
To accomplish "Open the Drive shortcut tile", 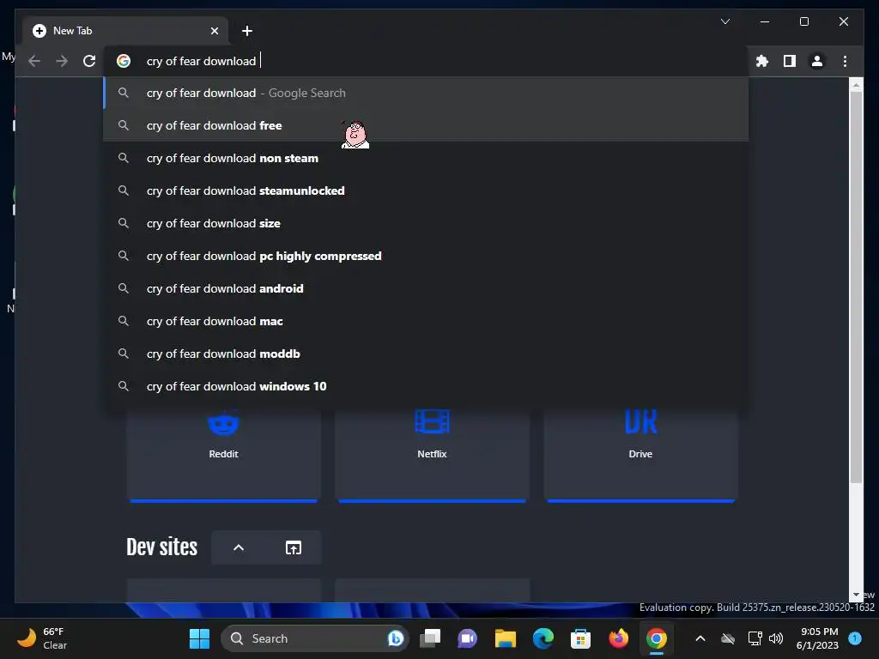I will tap(640, 454).
